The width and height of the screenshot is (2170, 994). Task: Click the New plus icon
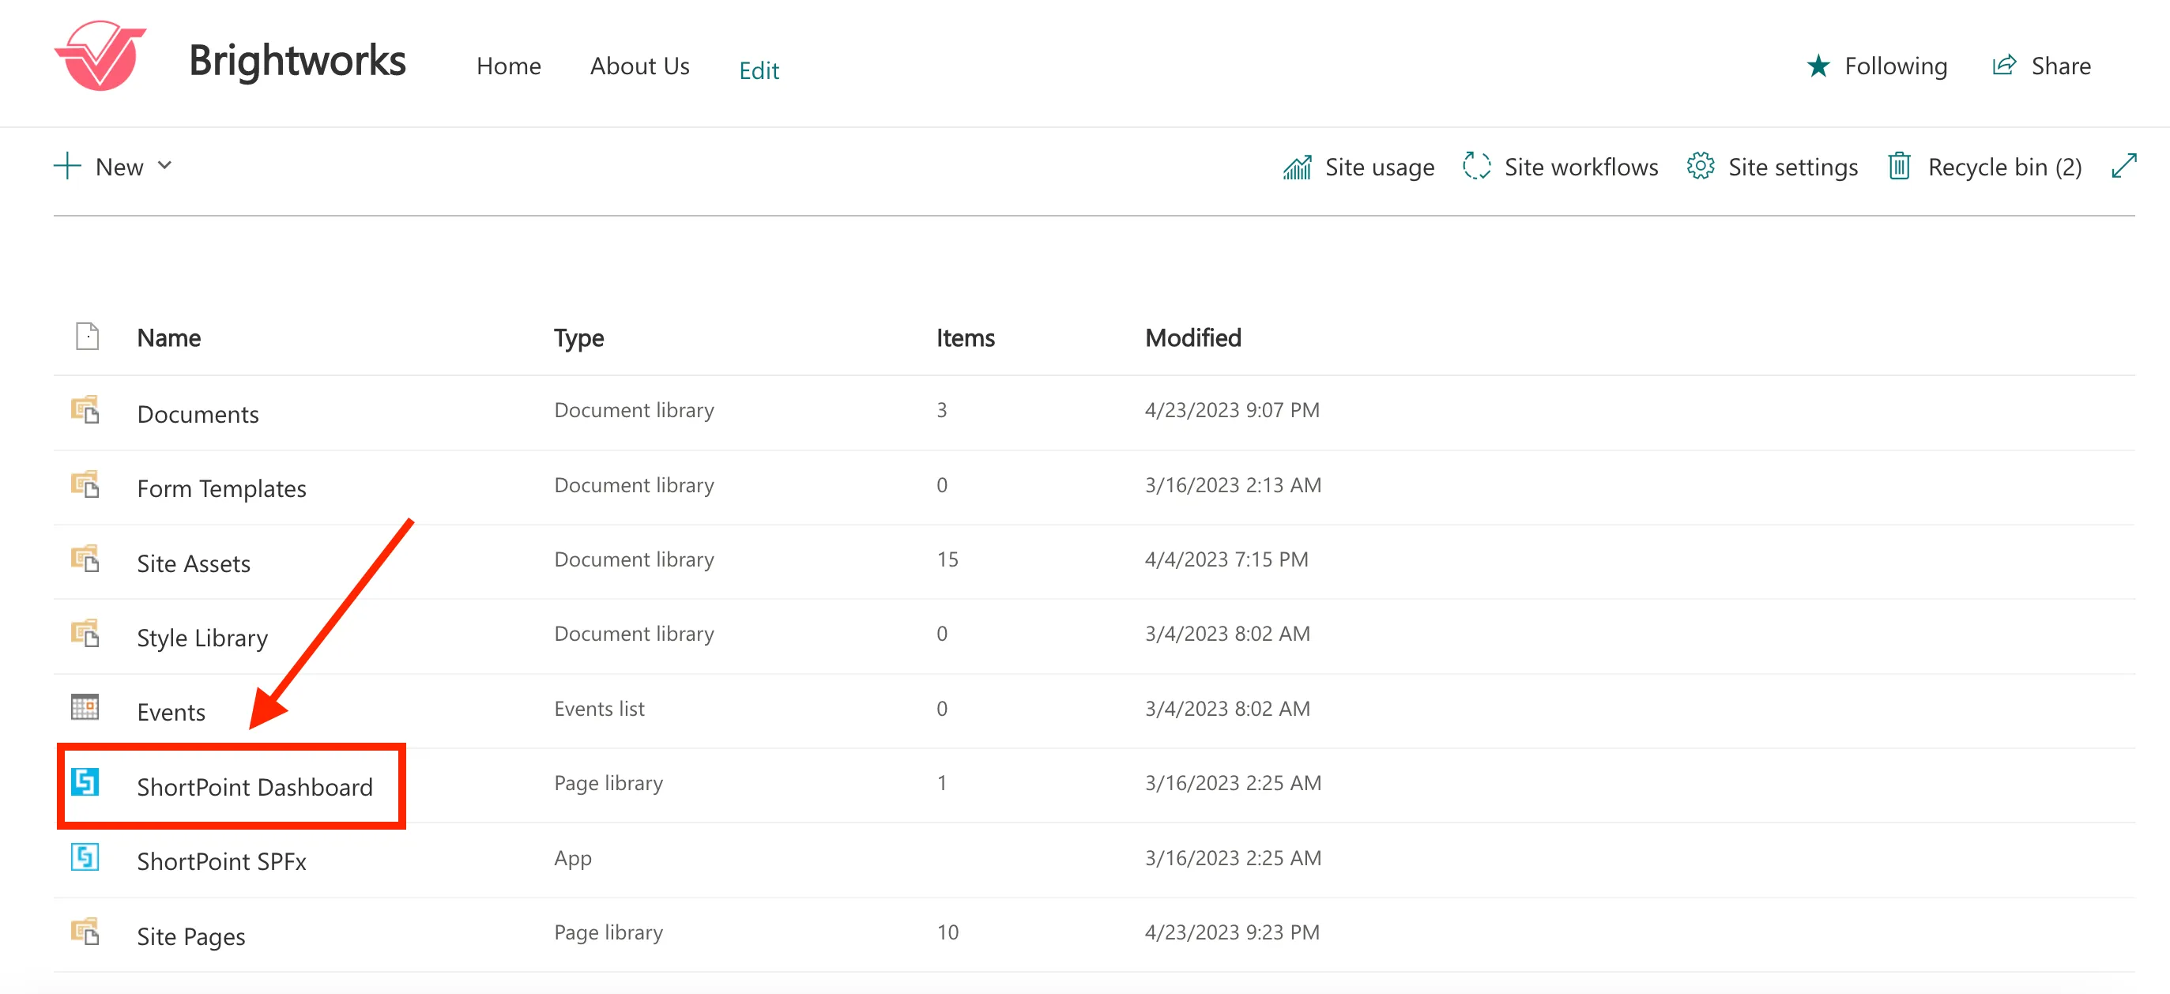tap(67, 166)
